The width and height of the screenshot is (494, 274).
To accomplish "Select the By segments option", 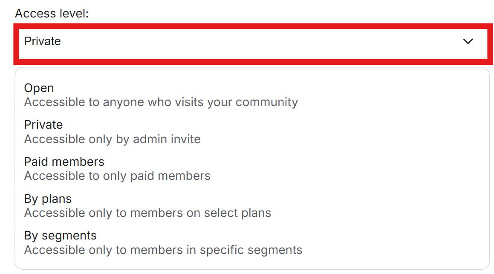I will 60,236.
